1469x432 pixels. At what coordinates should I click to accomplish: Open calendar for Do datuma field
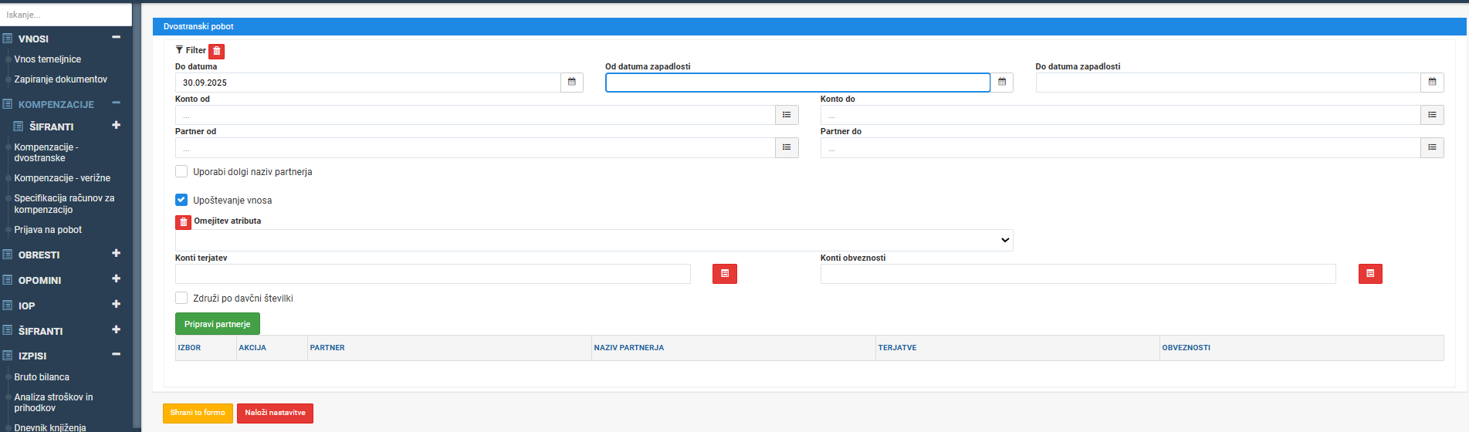[572, 83]
